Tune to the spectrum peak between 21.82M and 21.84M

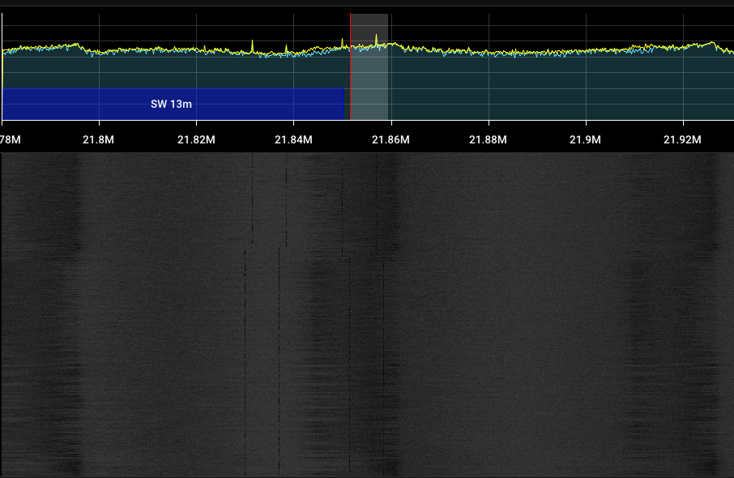(252, 45)
